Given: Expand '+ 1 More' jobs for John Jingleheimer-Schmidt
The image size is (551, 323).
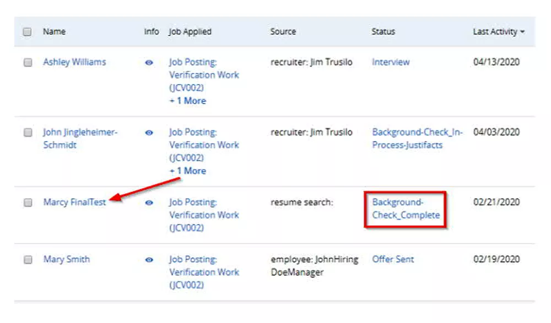Looking at the screenshot, I should point(187,171).
